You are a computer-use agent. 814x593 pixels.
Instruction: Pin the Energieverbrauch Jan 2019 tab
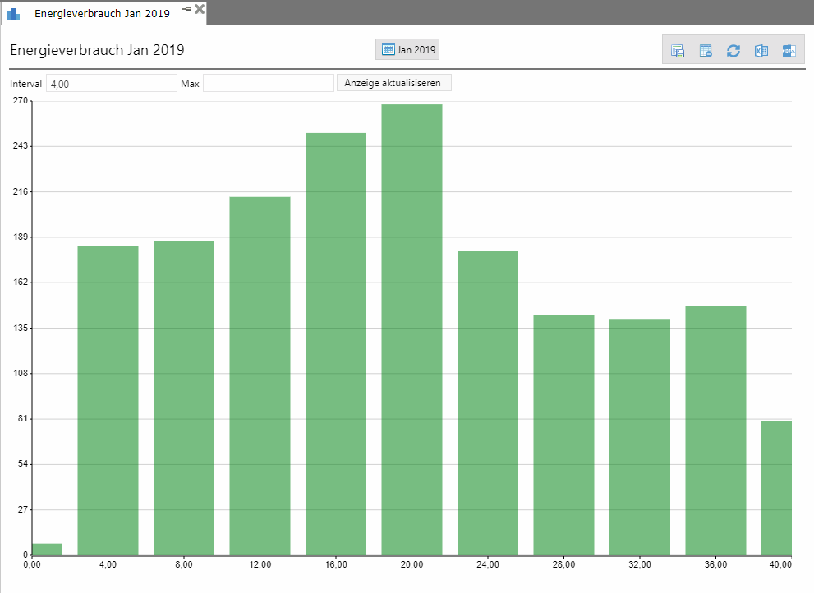[186, 9]
